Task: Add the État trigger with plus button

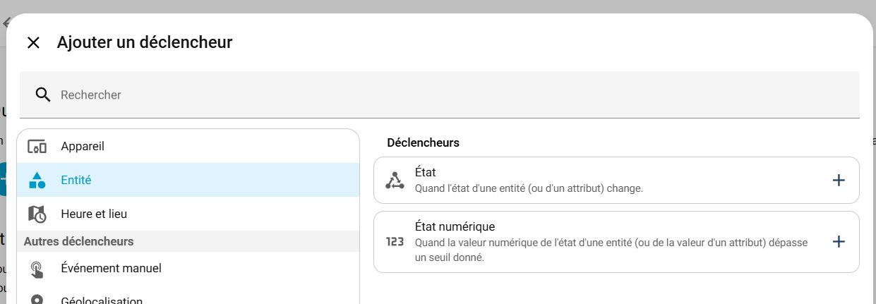Action: 839,181
